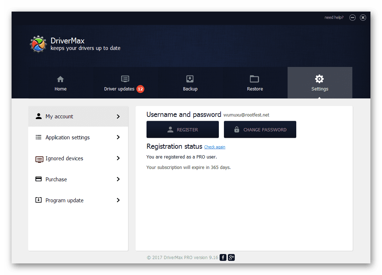Image resolution: width=382 pixels, height=275 pixels.
Task: Click the red 12 updates badge
Action: pyautogui.click(x=140, y=89)
